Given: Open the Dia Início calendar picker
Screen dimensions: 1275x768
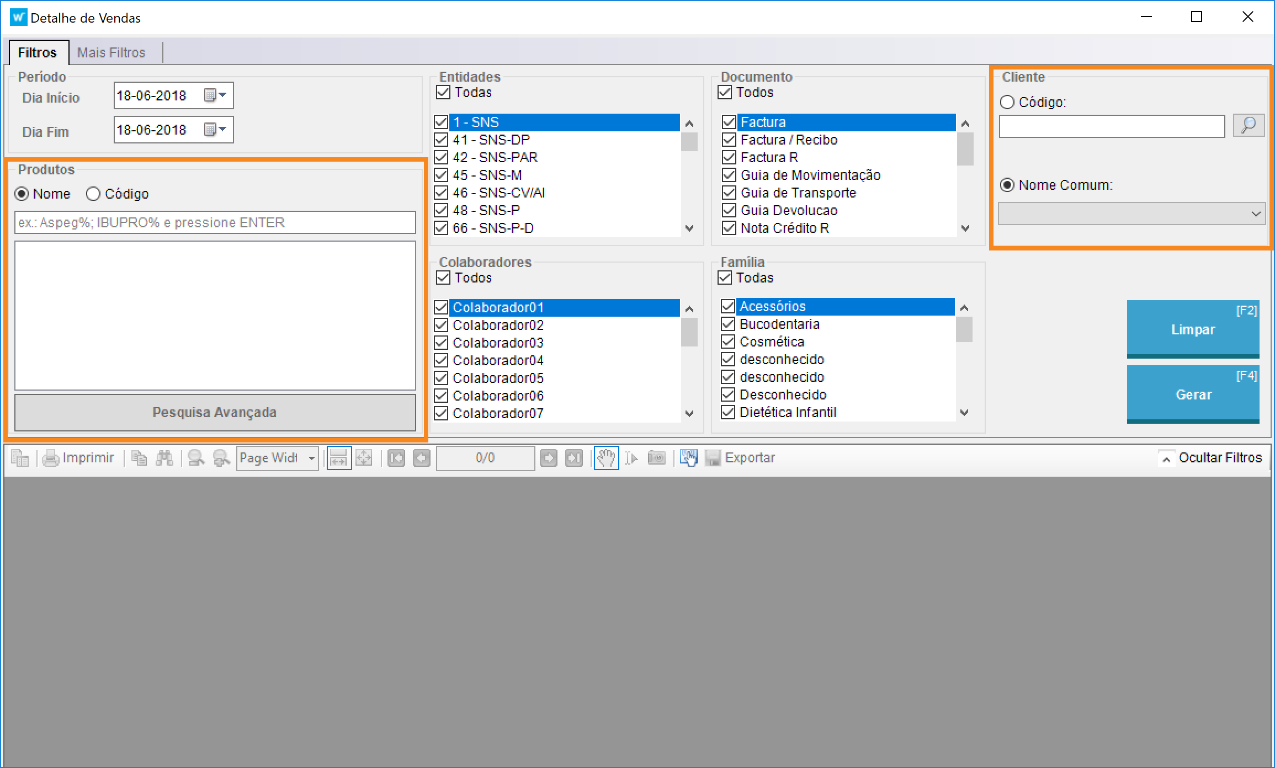Looking at the screenshot, I should pyautogui.click(x=216, y=95).
